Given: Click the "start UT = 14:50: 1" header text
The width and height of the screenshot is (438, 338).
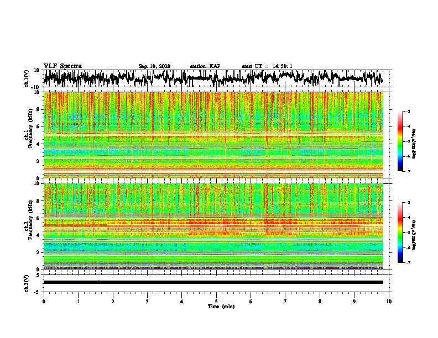Looking at the screenshot, I should point(267,66).
